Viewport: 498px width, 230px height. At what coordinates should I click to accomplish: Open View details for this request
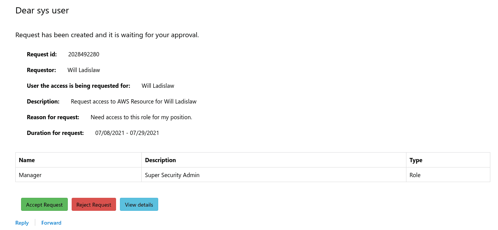click(139, 205)
